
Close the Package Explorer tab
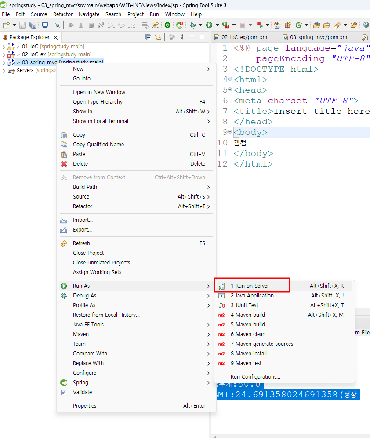pyautogui.click(x=56, y=37)
